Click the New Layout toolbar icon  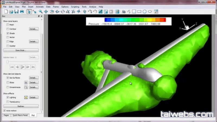[5, 11]
